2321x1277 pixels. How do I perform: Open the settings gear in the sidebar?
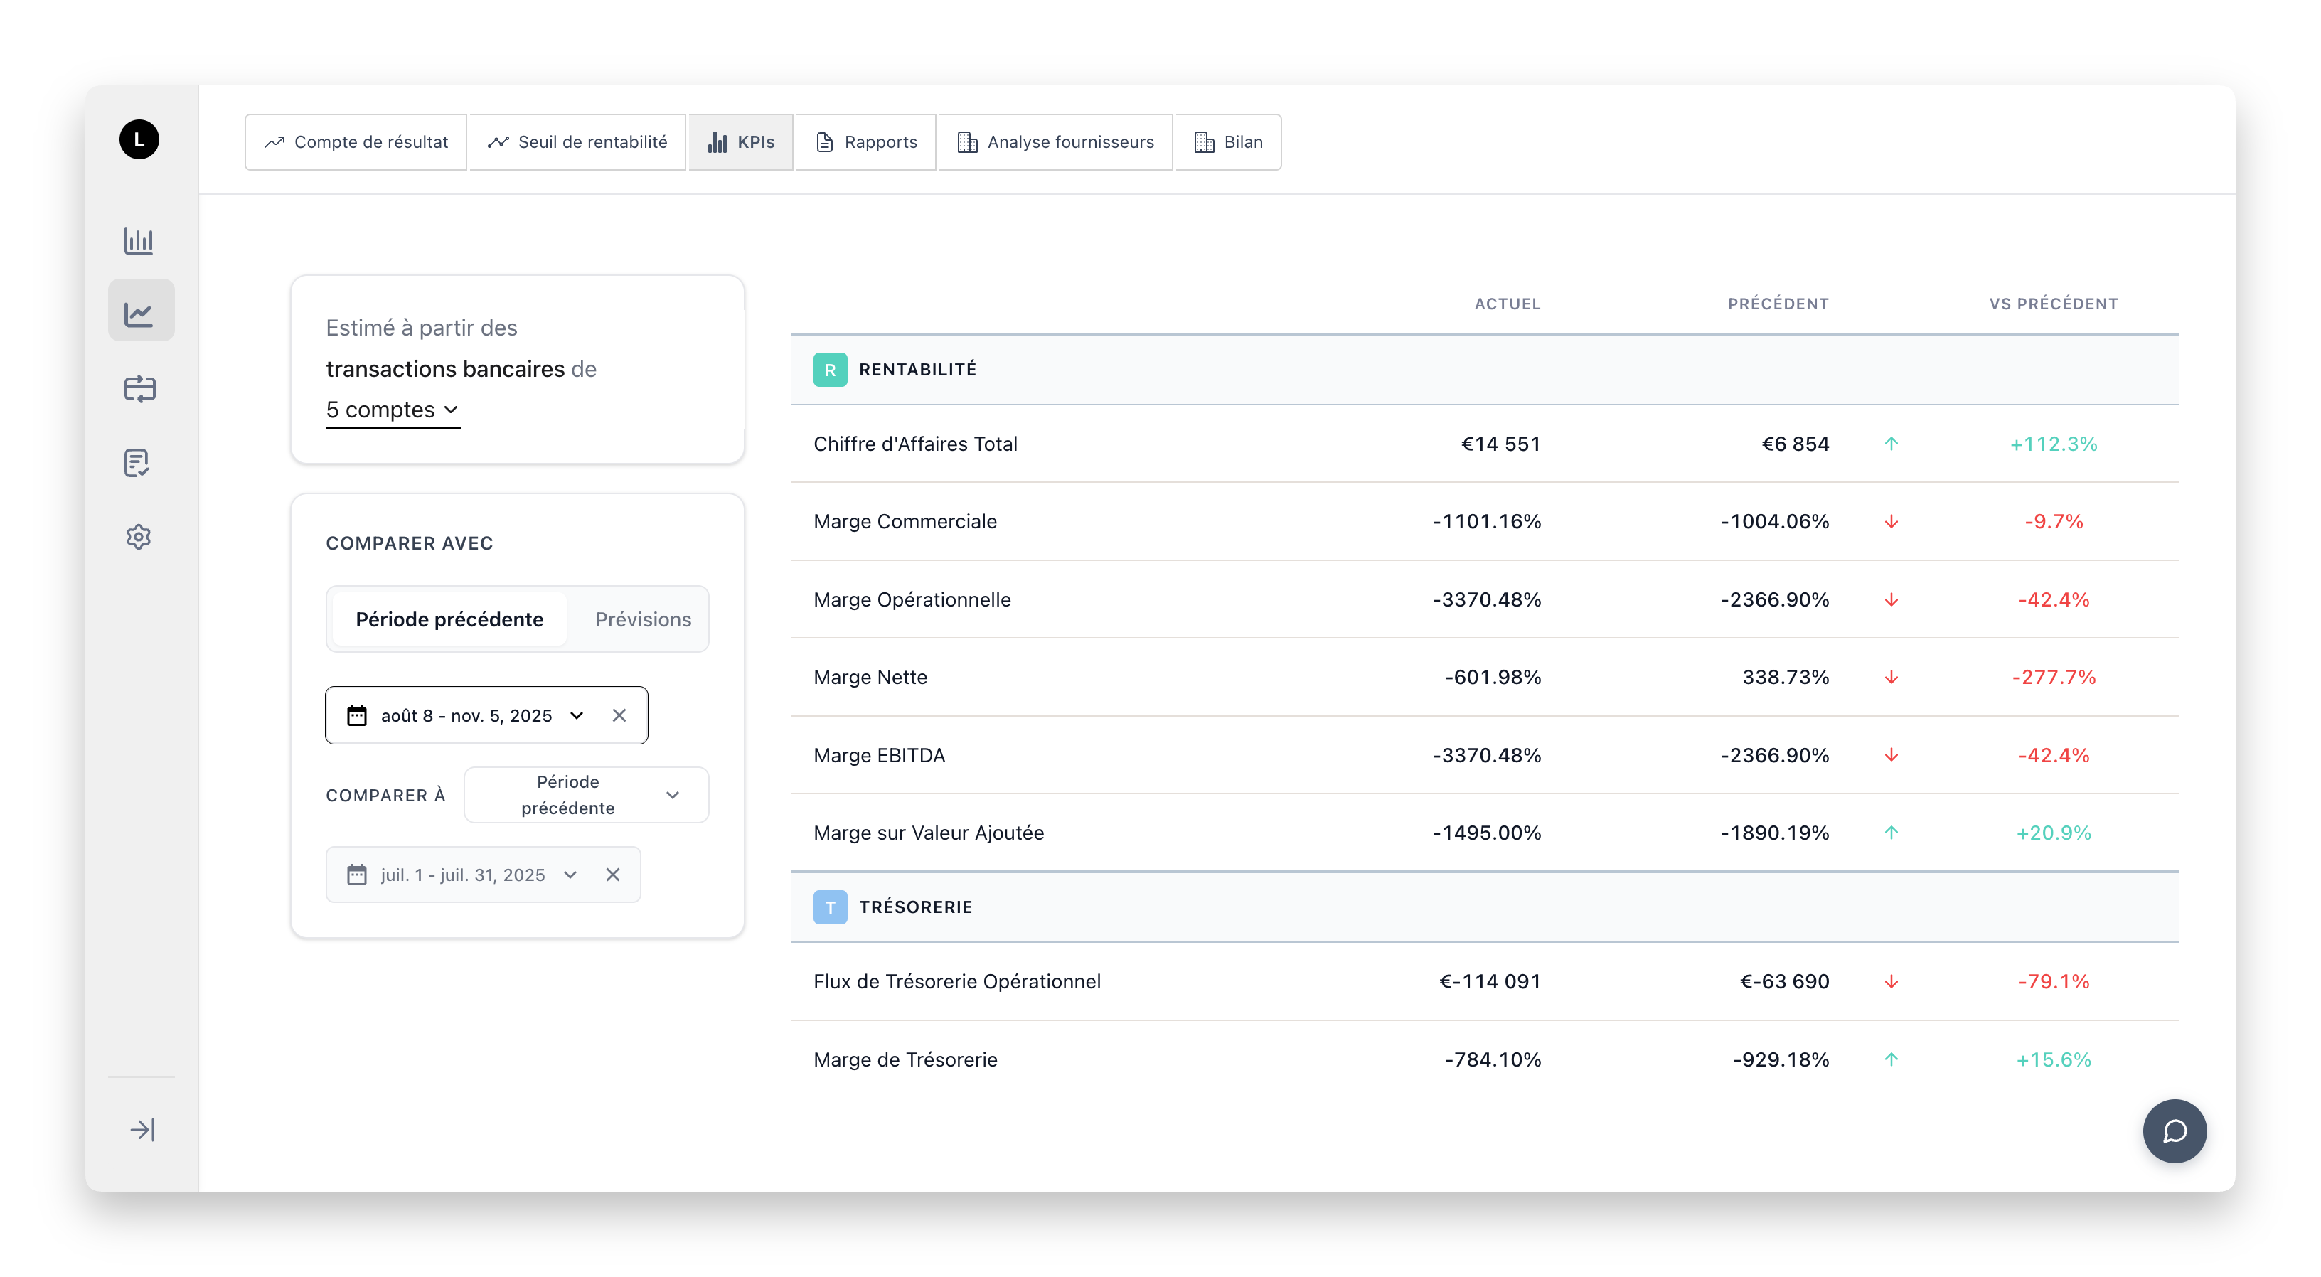pyautogui.click(x=139, y=536)
